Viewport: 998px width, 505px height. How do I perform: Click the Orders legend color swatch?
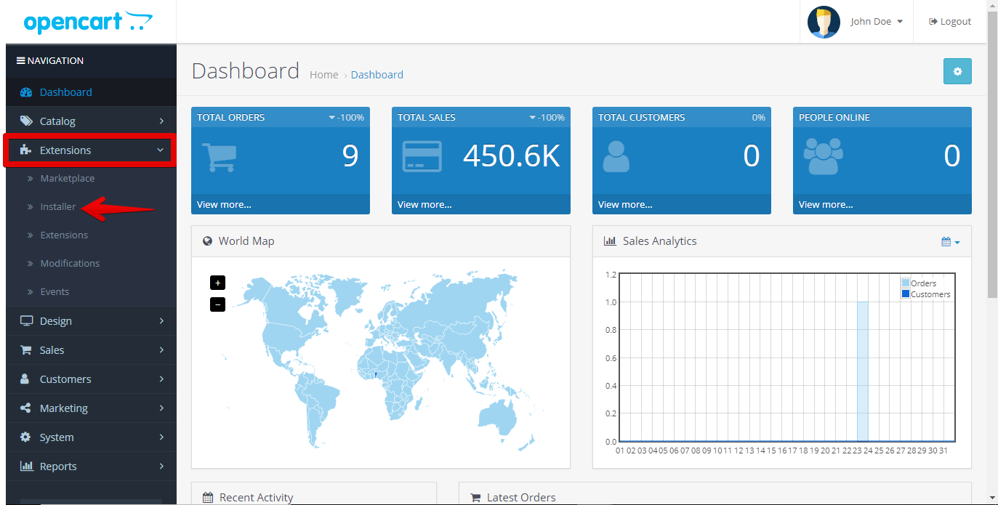906,283
